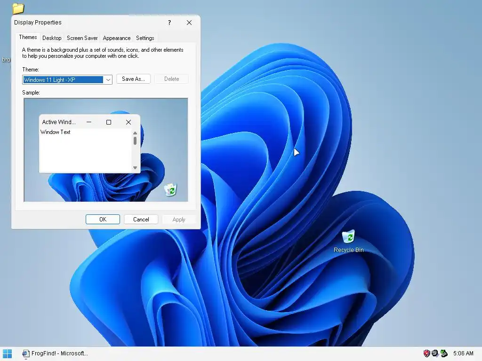Image resolution: width=482 pixels, height=361 pixels.
Task: Click the 'Active Wind...' sample title
Action: (59, 122)
